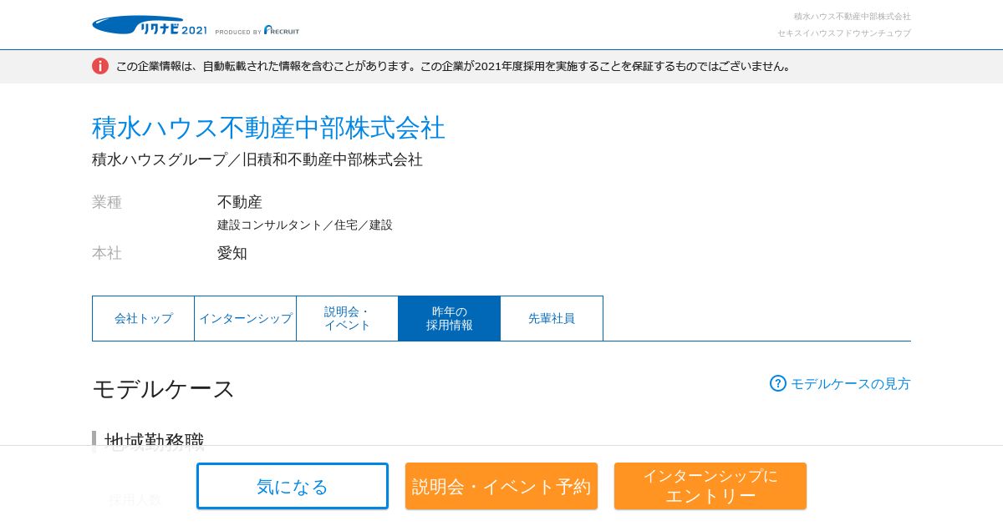The image size is (1003, 526).
Task: Click the small company name in header
Action: (x=853, y=17)
